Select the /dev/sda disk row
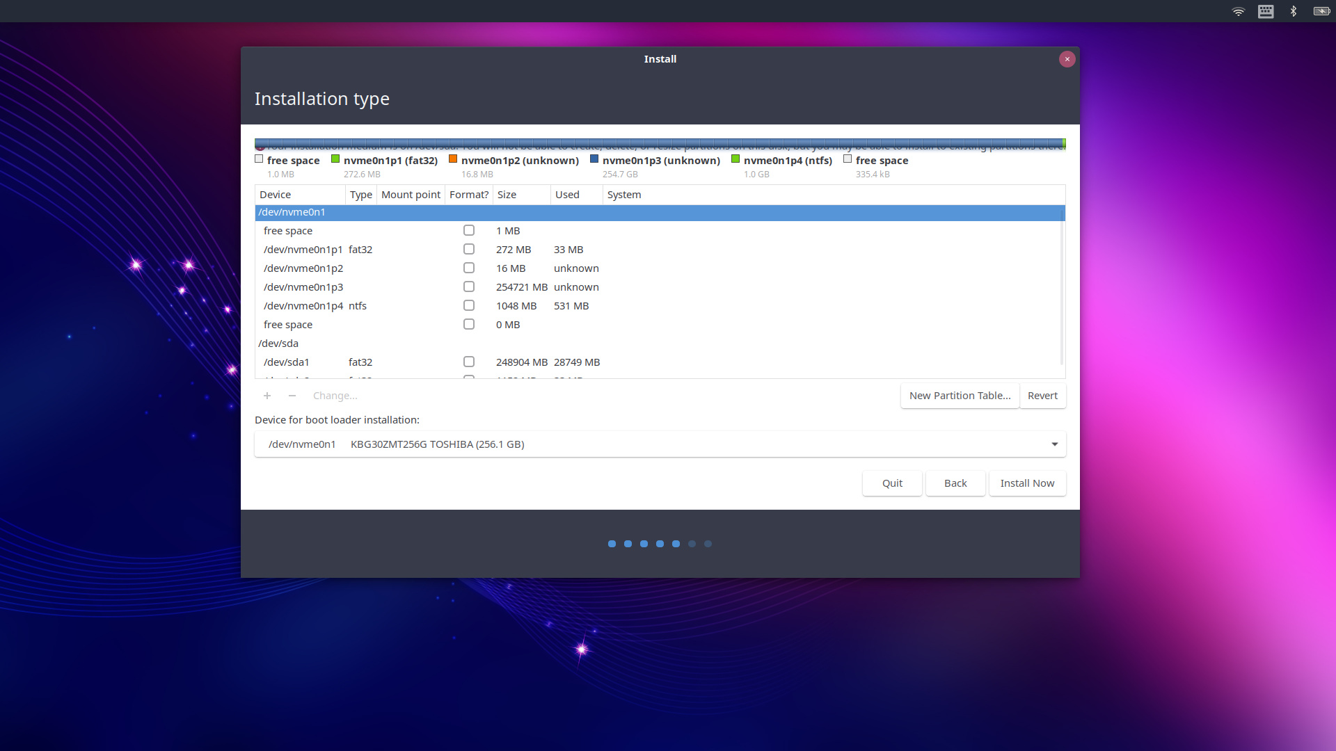Viewport: 1336px width, 751px height. click(x=278, y=344)
